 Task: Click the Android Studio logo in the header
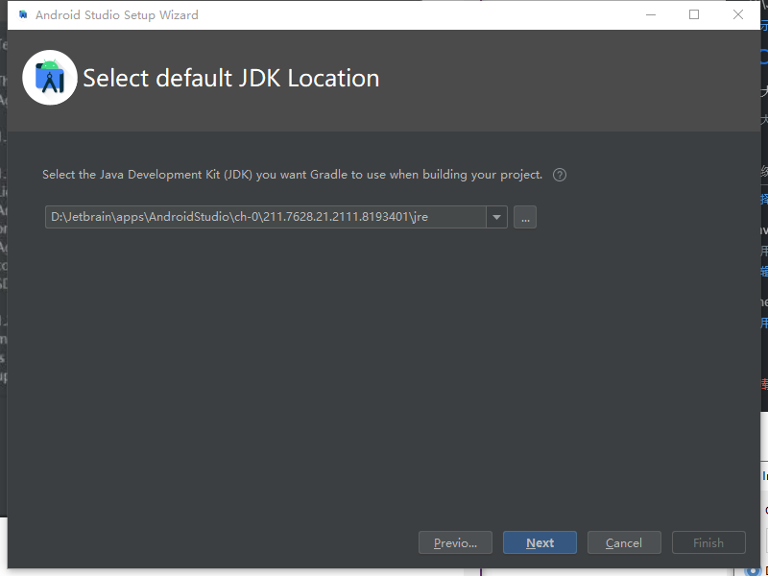tap(50, 78)
